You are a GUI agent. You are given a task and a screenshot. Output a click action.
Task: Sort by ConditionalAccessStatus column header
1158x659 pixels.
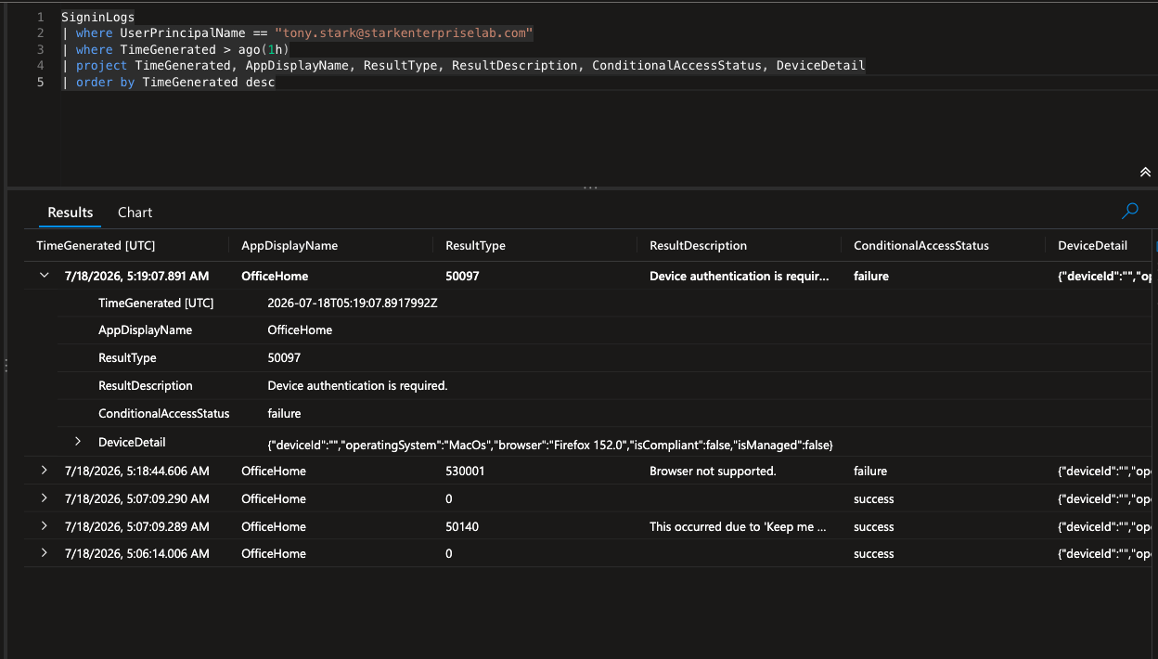click(x=921, y=246)
